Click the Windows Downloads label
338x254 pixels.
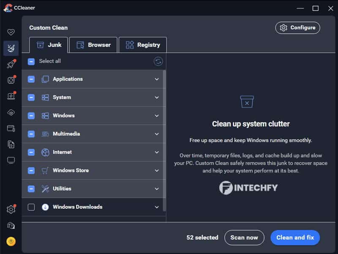coord(78,207)
